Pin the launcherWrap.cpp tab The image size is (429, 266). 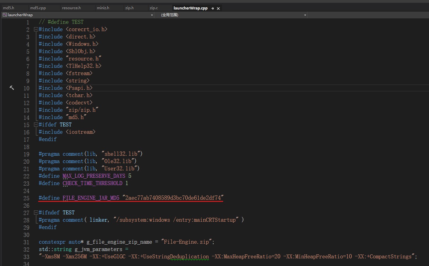213,8
